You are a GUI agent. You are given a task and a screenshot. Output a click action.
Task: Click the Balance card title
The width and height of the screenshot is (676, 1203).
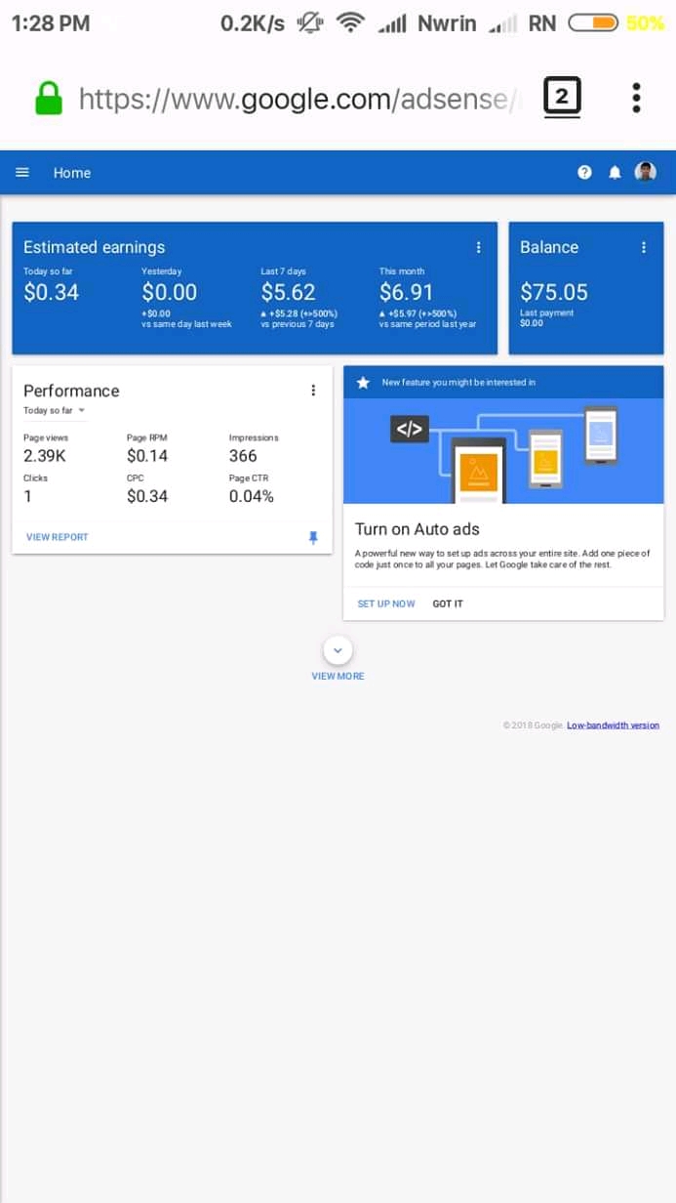[x=549, y=247]
